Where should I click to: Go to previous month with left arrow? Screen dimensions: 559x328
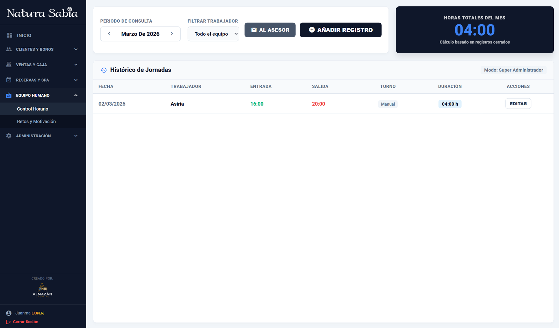coord(109,34)
